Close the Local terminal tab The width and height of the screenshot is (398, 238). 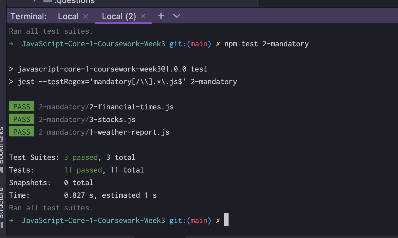pos(86,16)
